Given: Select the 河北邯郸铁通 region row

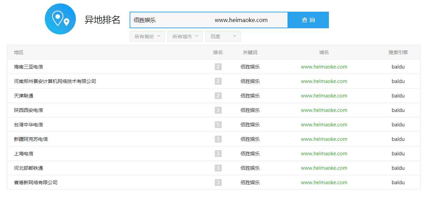Looking at the screenshot, I should coord(214,168).
